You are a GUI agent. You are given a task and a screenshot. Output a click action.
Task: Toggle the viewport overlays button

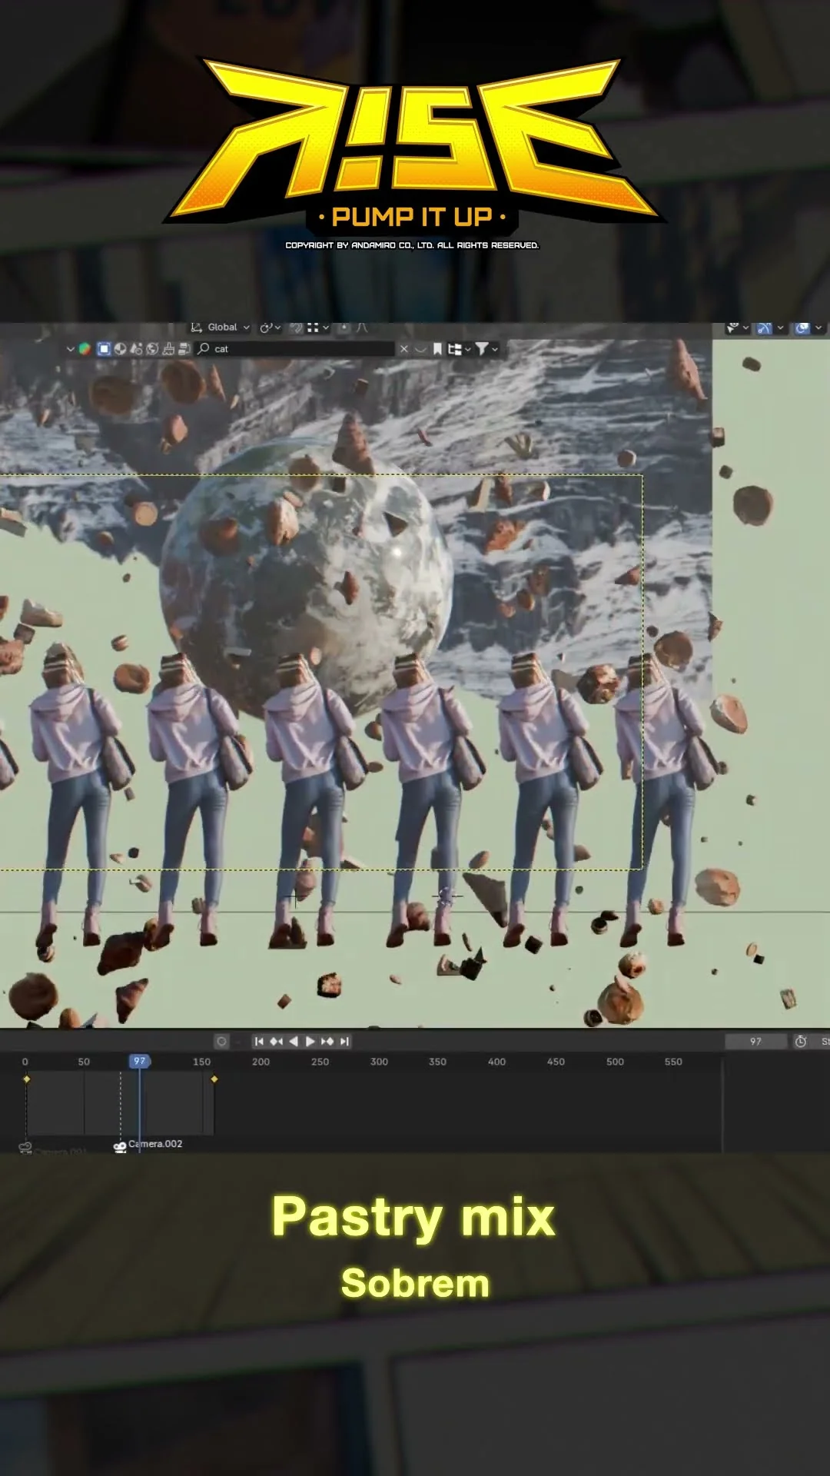(x=802, y=328)
